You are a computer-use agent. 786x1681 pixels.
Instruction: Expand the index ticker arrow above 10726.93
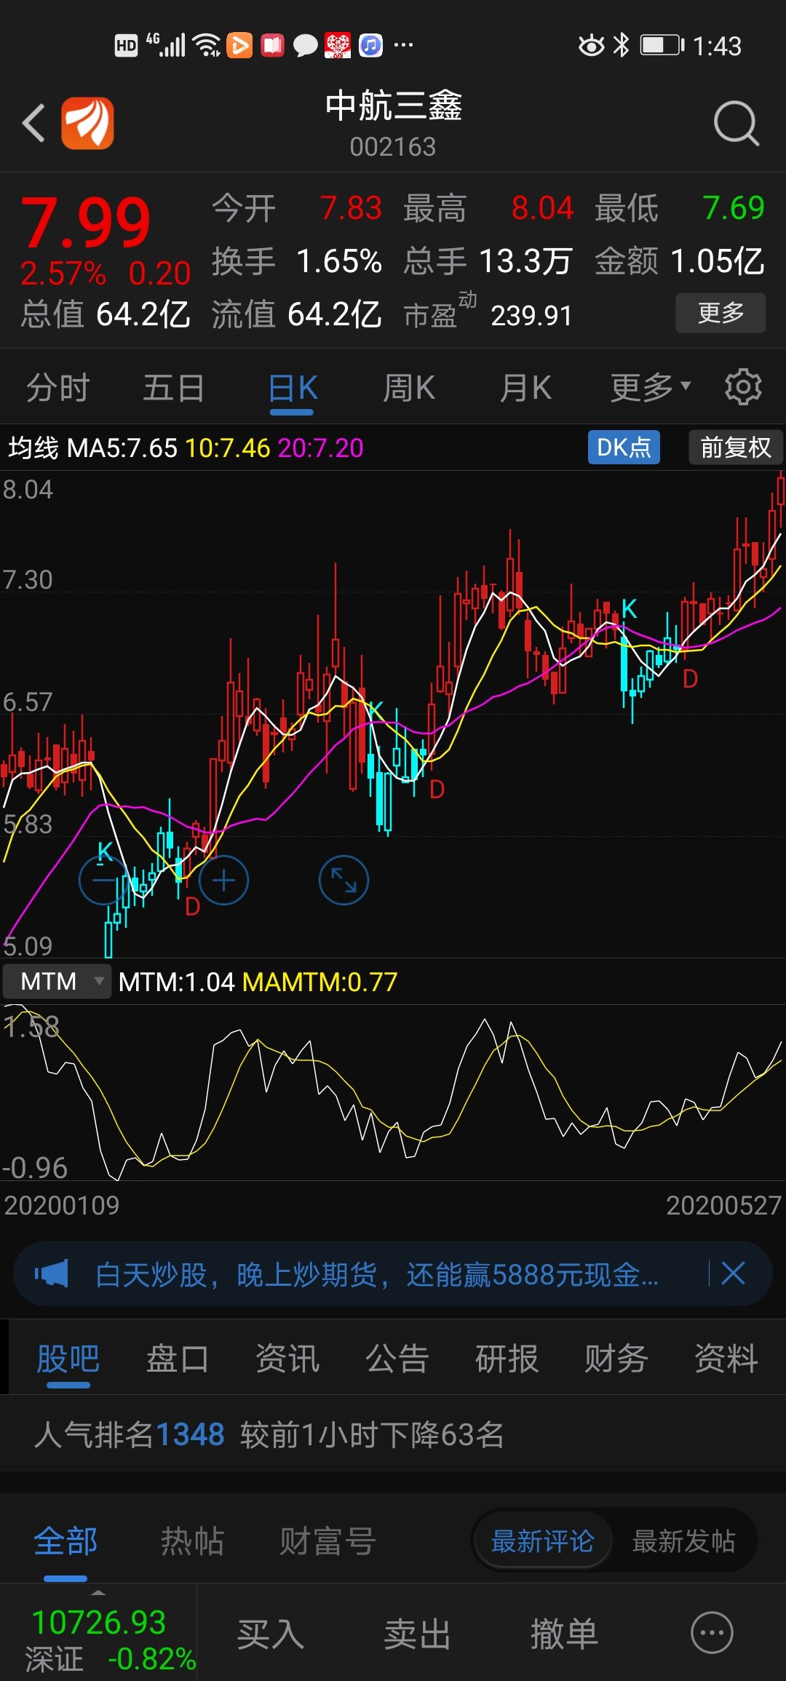click(98, 1592)
